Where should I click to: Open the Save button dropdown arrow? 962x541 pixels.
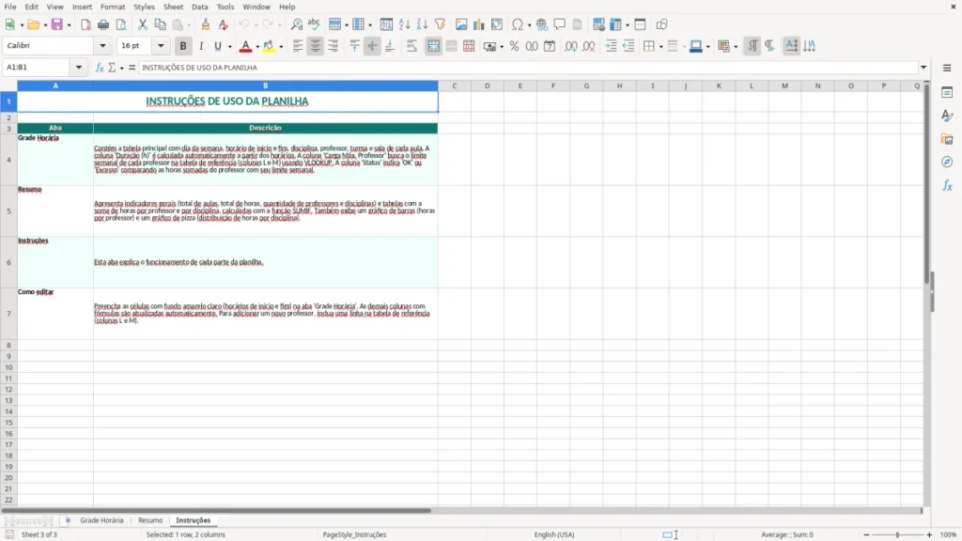tap(69, 25)
